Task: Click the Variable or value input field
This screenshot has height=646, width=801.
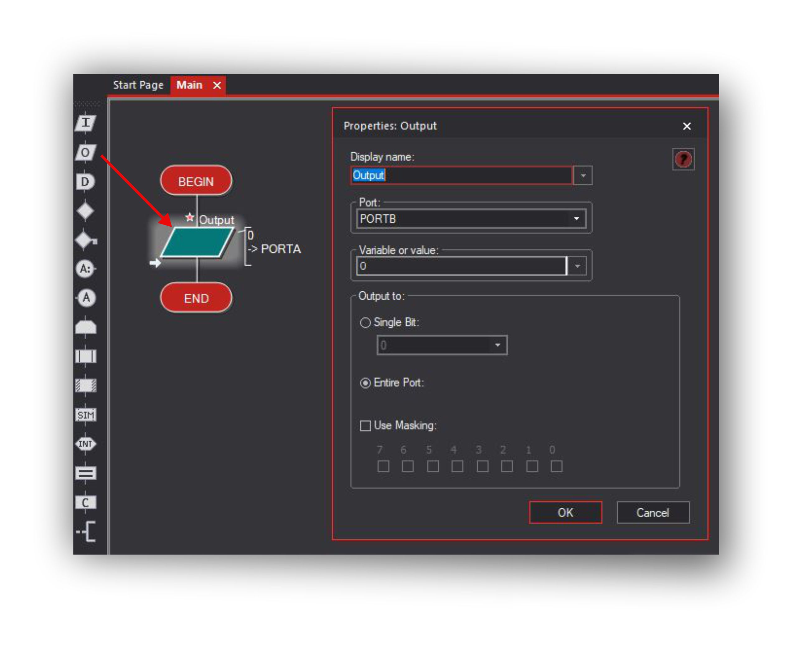Action: click(x=462, y=266)
